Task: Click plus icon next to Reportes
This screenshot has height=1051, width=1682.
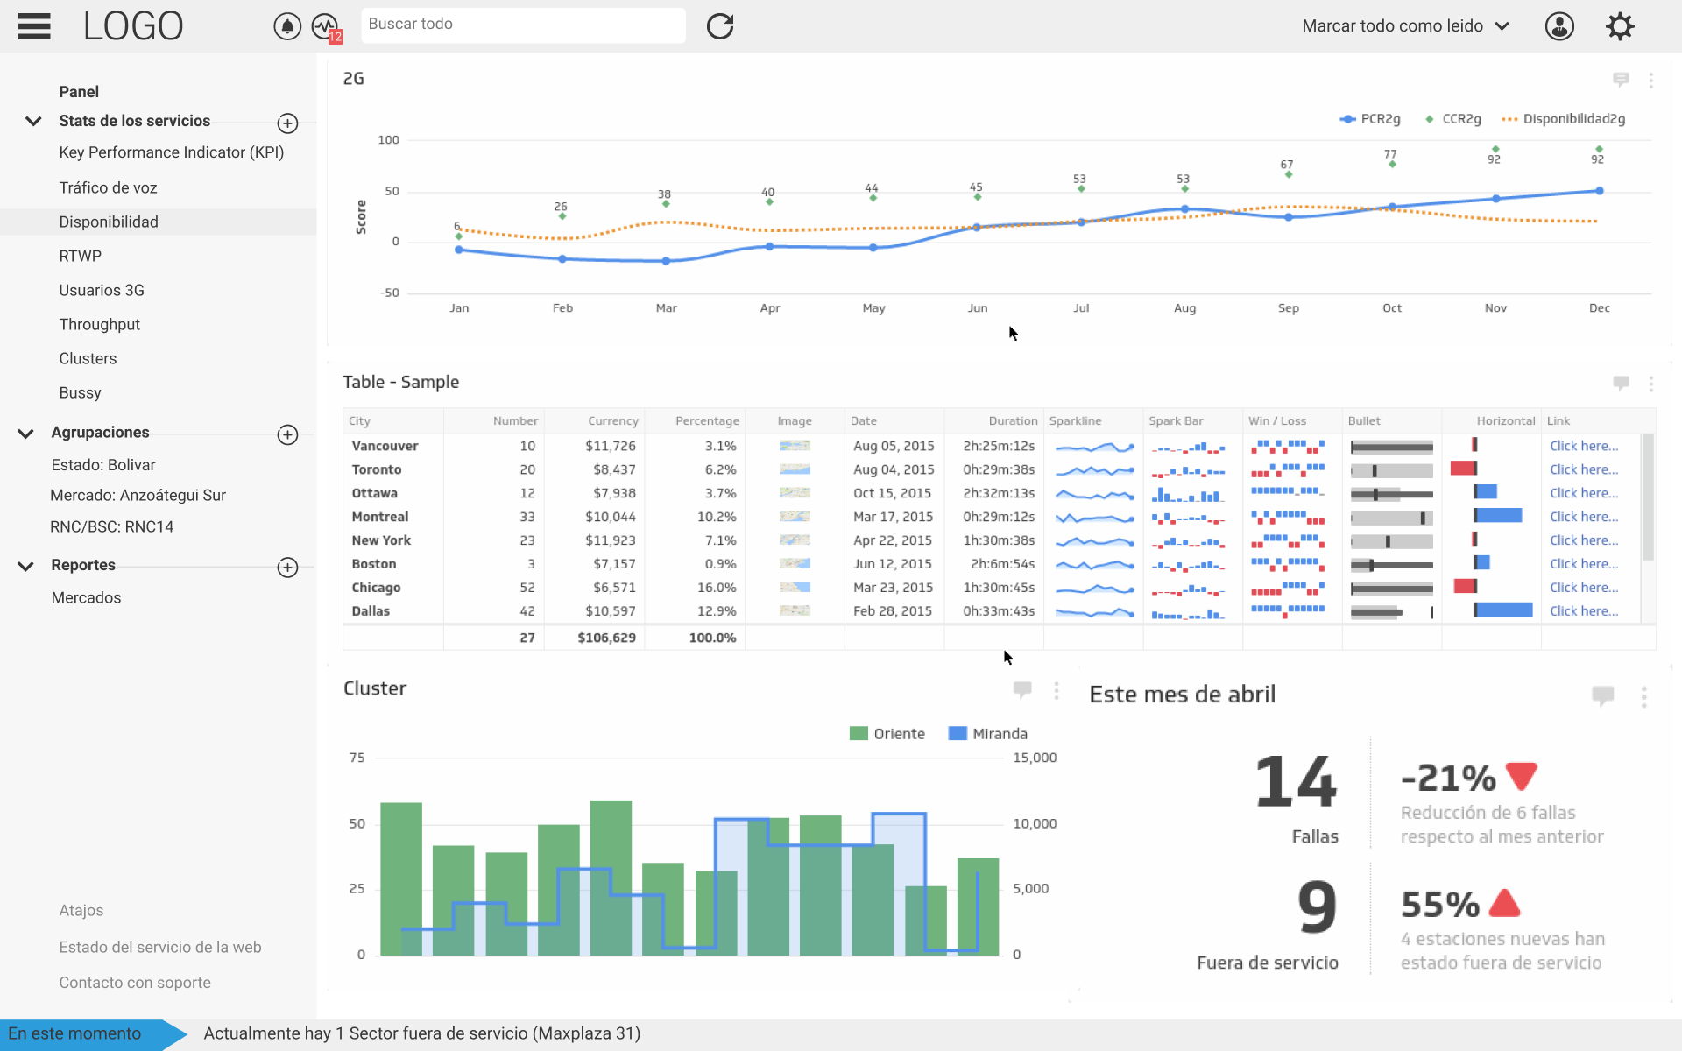Action: pos(287,568)
